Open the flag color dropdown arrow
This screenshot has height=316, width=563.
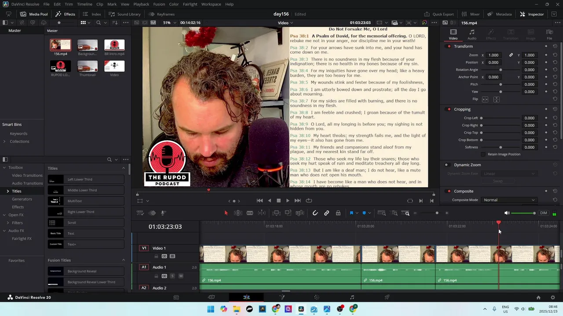357,213
